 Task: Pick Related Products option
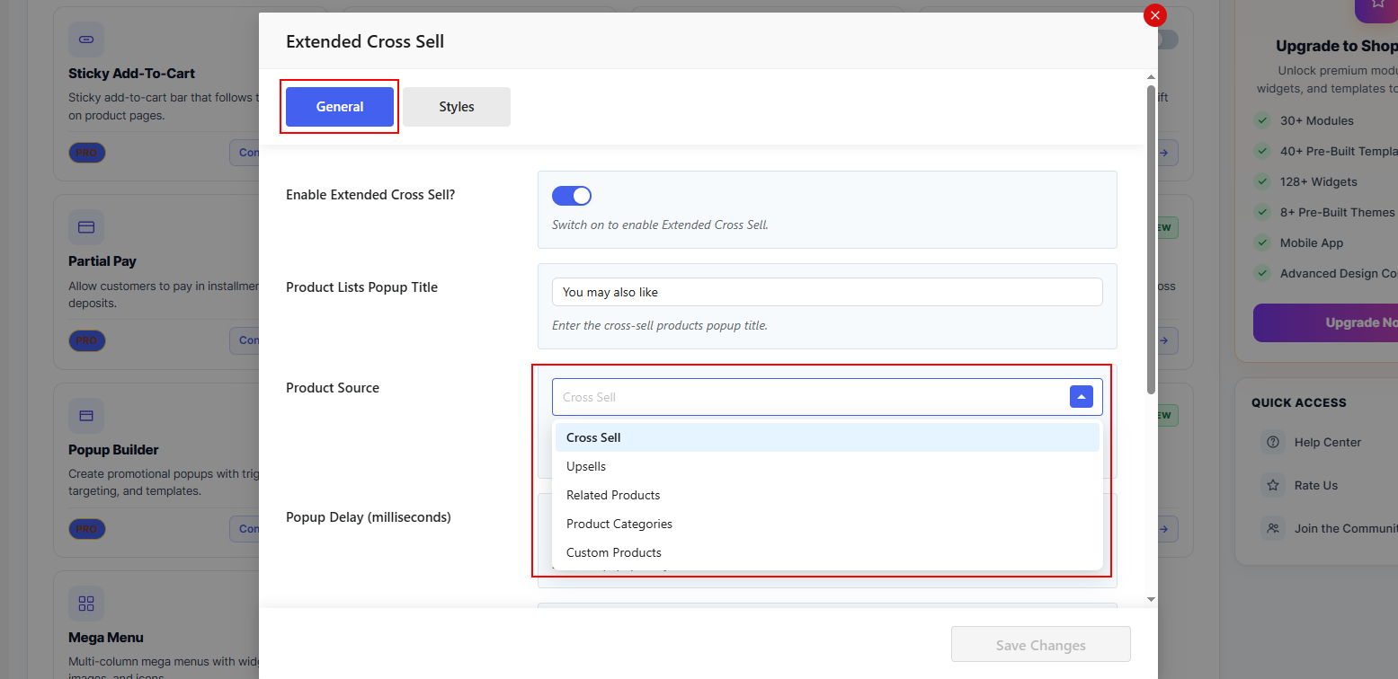pyautogui.click(x=827, y=495)
